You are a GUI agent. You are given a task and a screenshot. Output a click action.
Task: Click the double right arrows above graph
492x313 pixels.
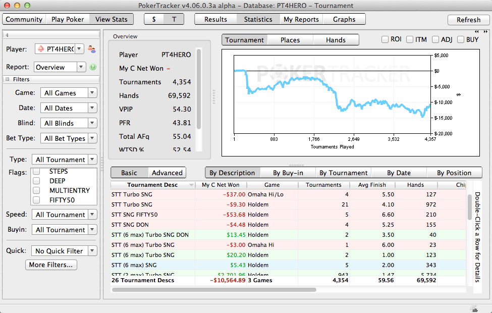[x=485, y=31]
